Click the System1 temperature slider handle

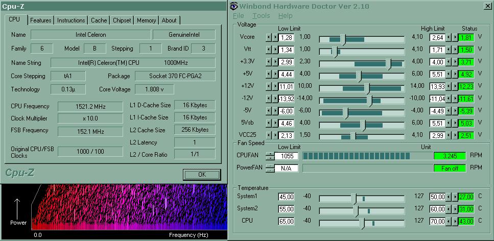click(x=354, y=199)
